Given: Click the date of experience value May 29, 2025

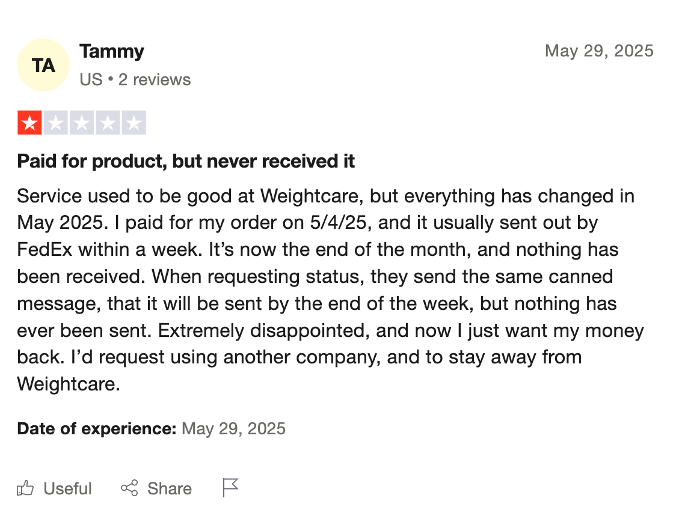Looking at the screenshot, I should pyautogui.click(x=233, y=428).
